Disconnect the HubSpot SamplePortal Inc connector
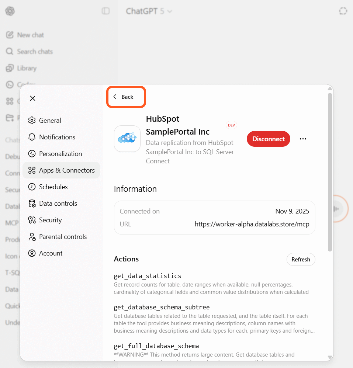The width and height of the screenshot is (353, 368). [268, 139]
